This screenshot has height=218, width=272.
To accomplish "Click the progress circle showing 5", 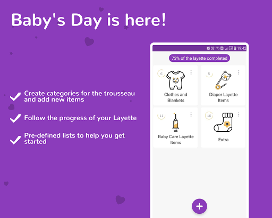I will click(209, 74).
